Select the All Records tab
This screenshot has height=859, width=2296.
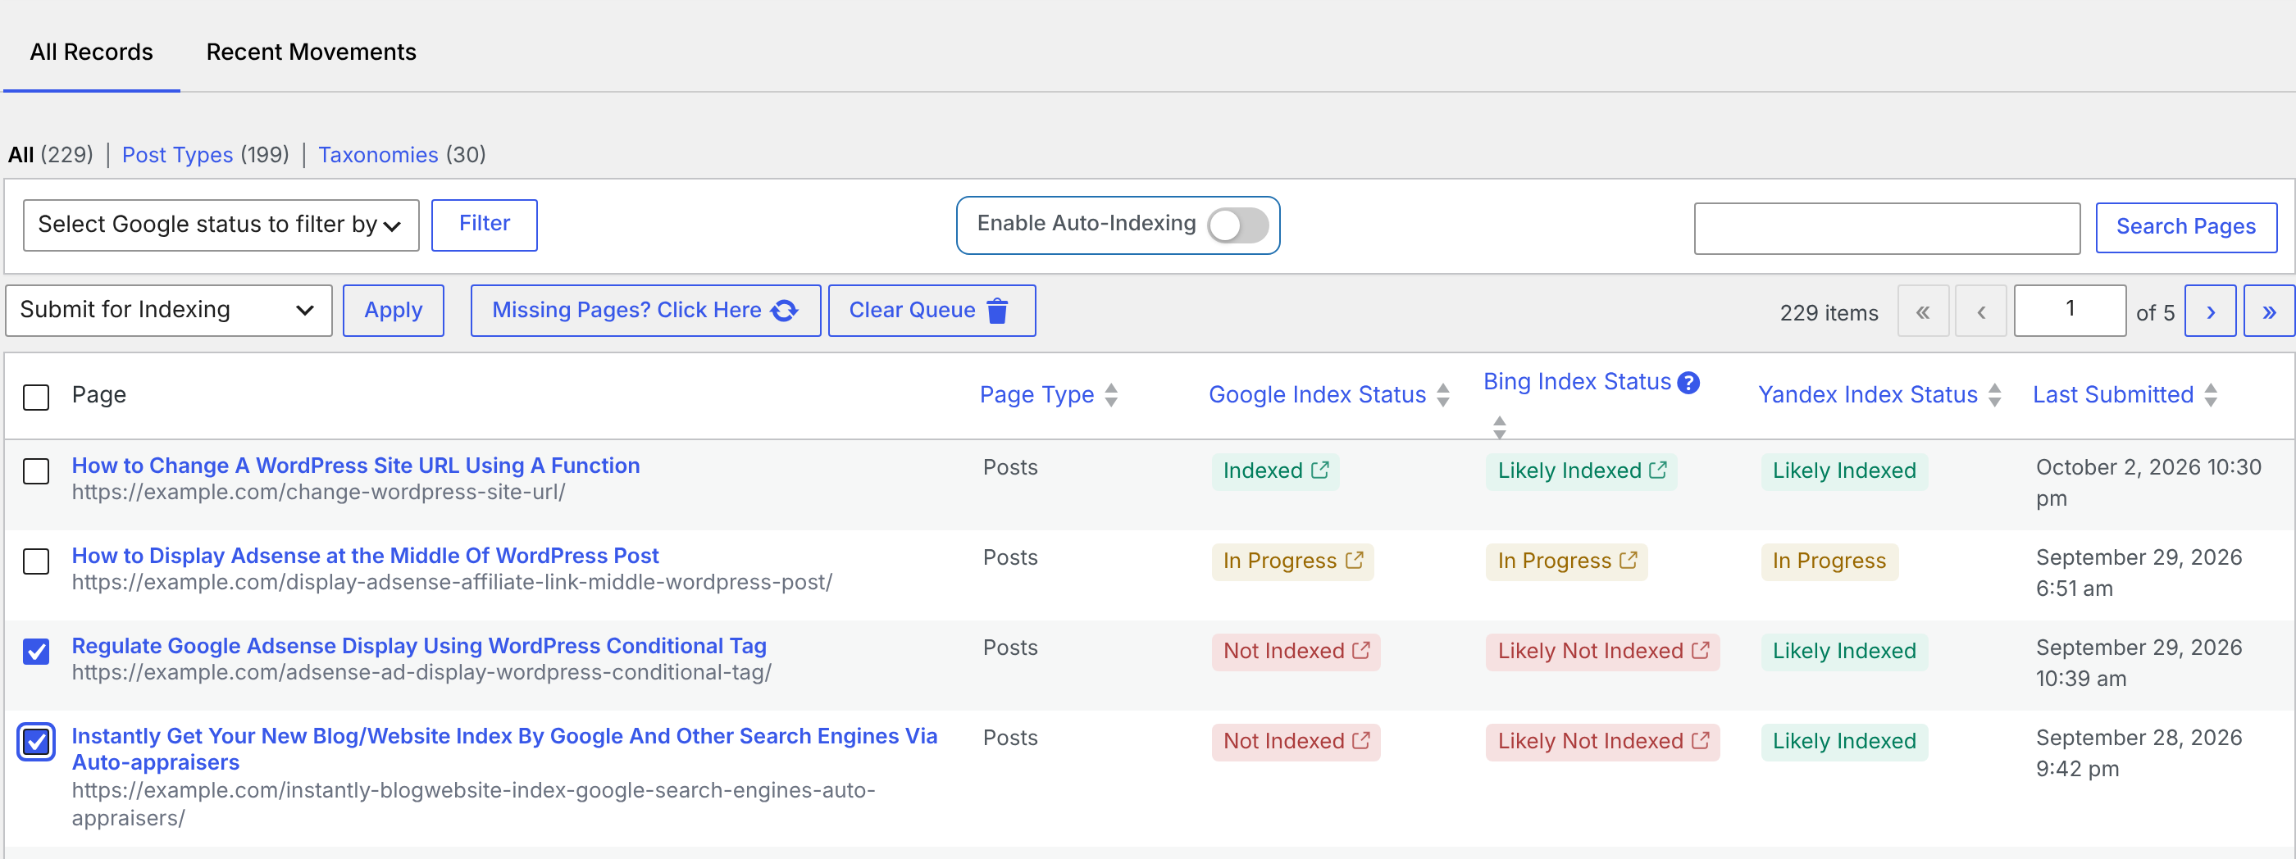coord(91,52)
